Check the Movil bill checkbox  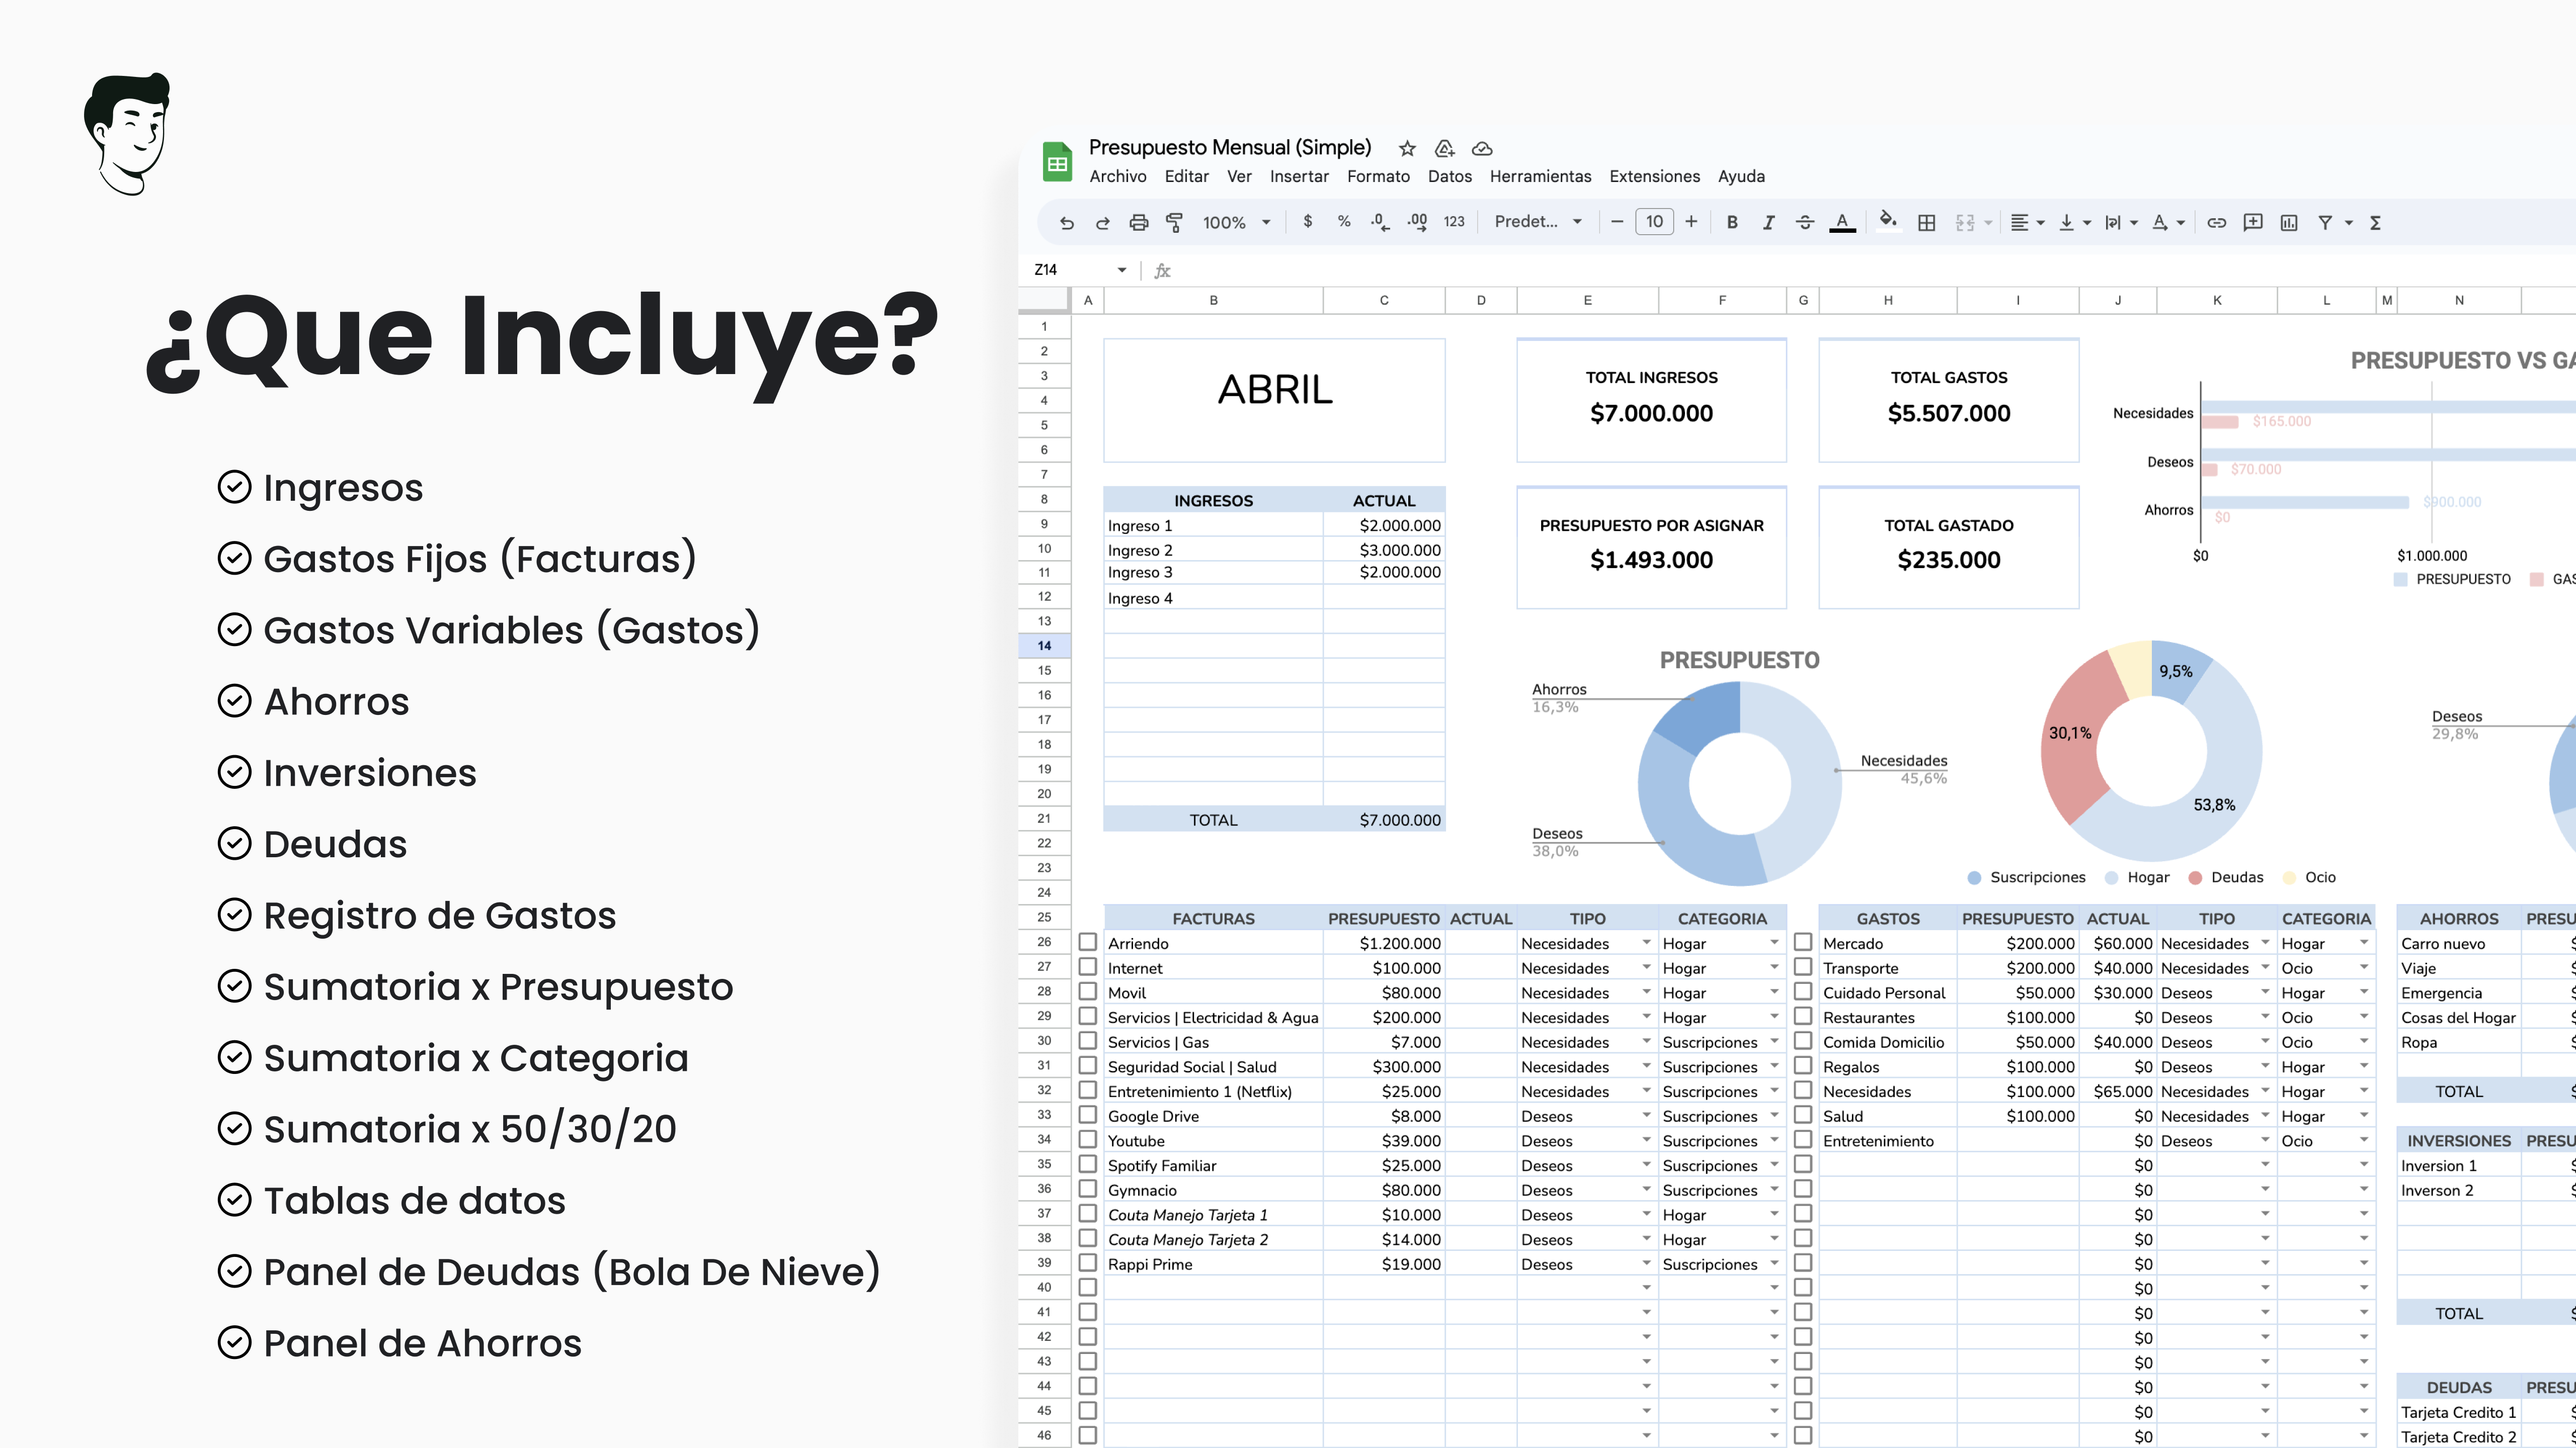pyautogui.click(x=1088, y=991)
